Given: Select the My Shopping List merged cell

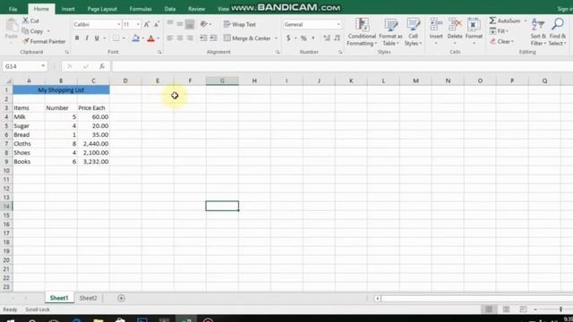Looking at the screenshot, I should point(61,89).
